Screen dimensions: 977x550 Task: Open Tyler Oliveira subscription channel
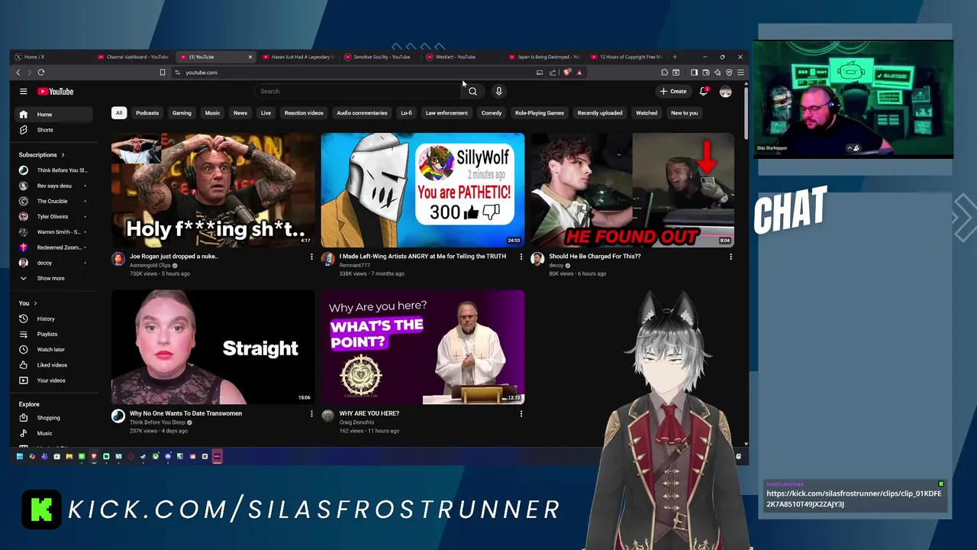pos(53,217)
